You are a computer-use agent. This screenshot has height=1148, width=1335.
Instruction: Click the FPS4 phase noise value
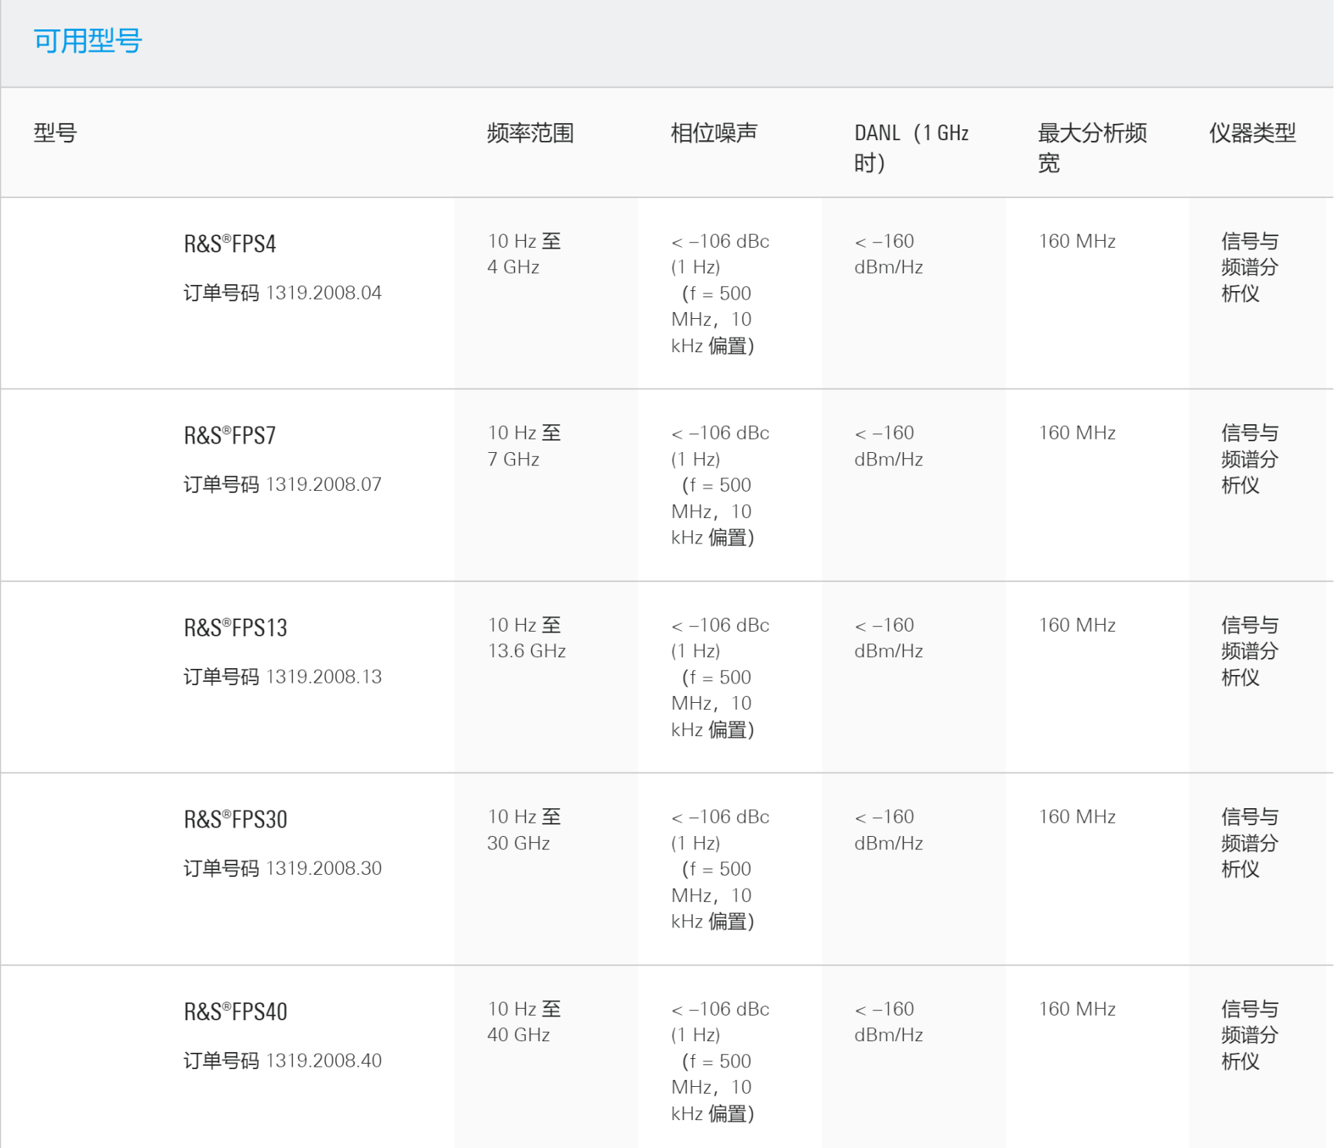[x=720, y=293]
